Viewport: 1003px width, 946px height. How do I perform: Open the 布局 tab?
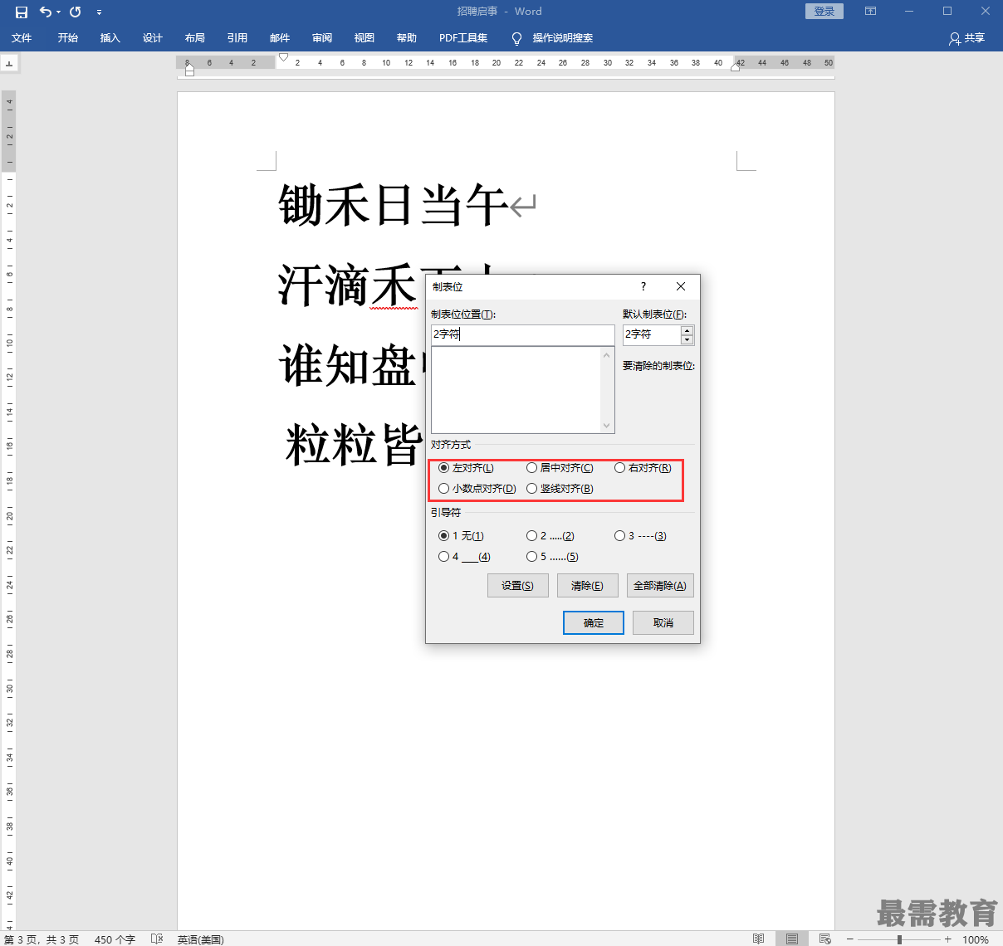point(195,38)
